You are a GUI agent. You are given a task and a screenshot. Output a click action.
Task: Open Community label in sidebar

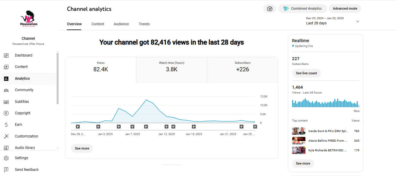[x=24, y=90]
